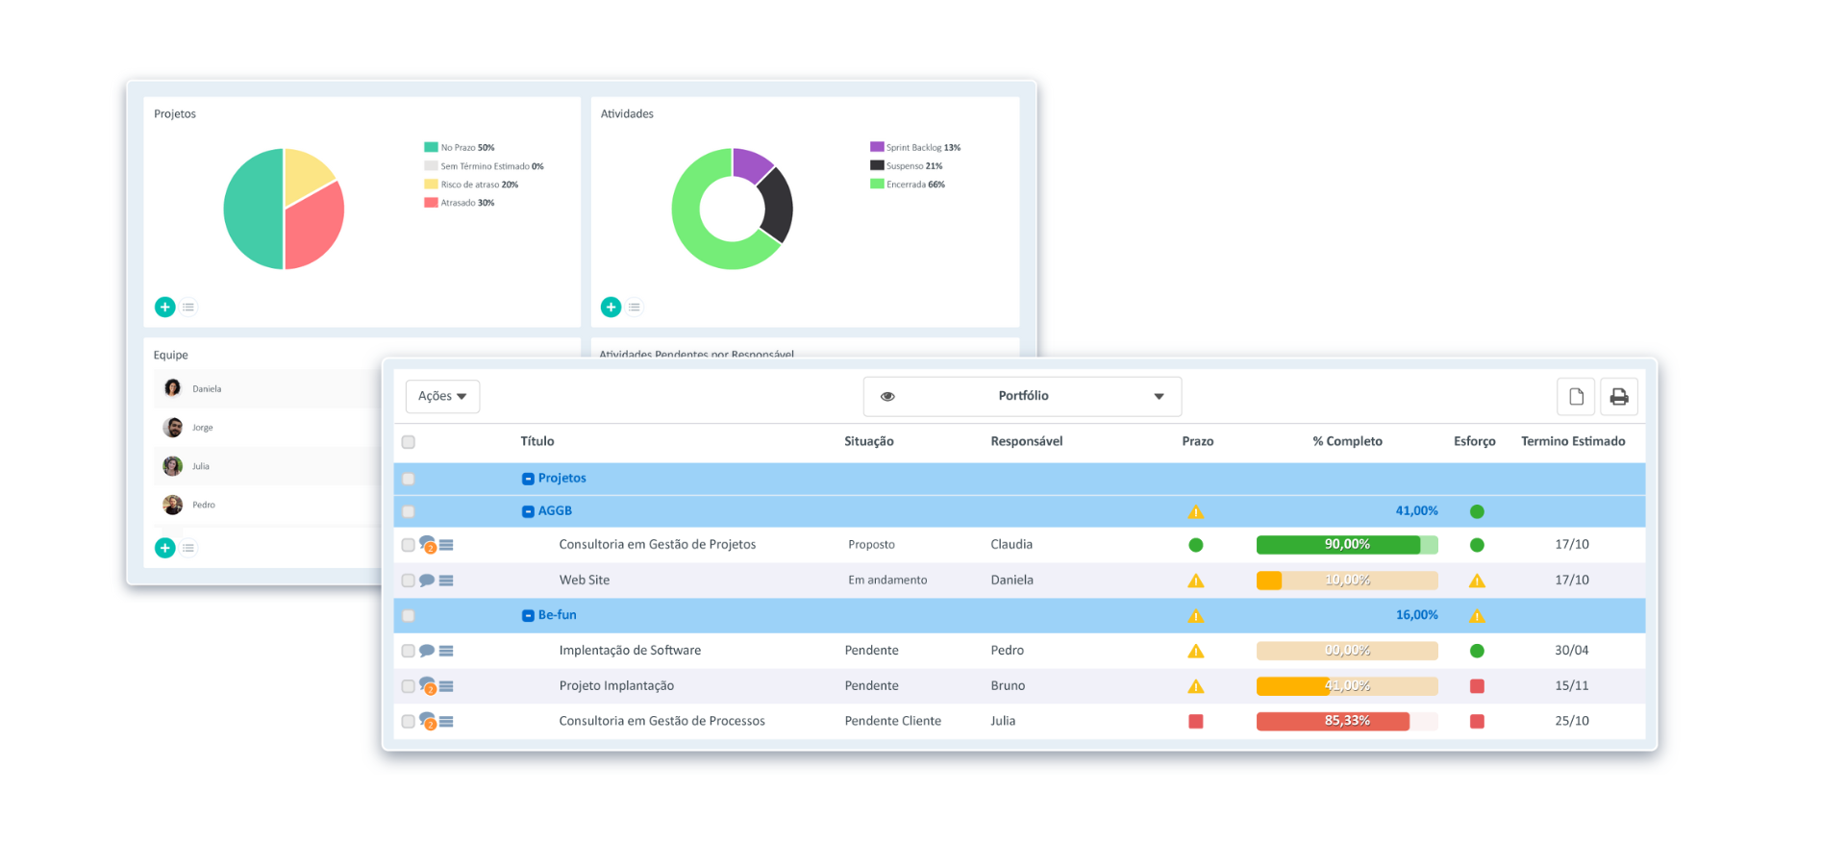The height and width of the screenshot is (865, 1846).
Task: Open the Web Site project title
Action: (585, 580)
